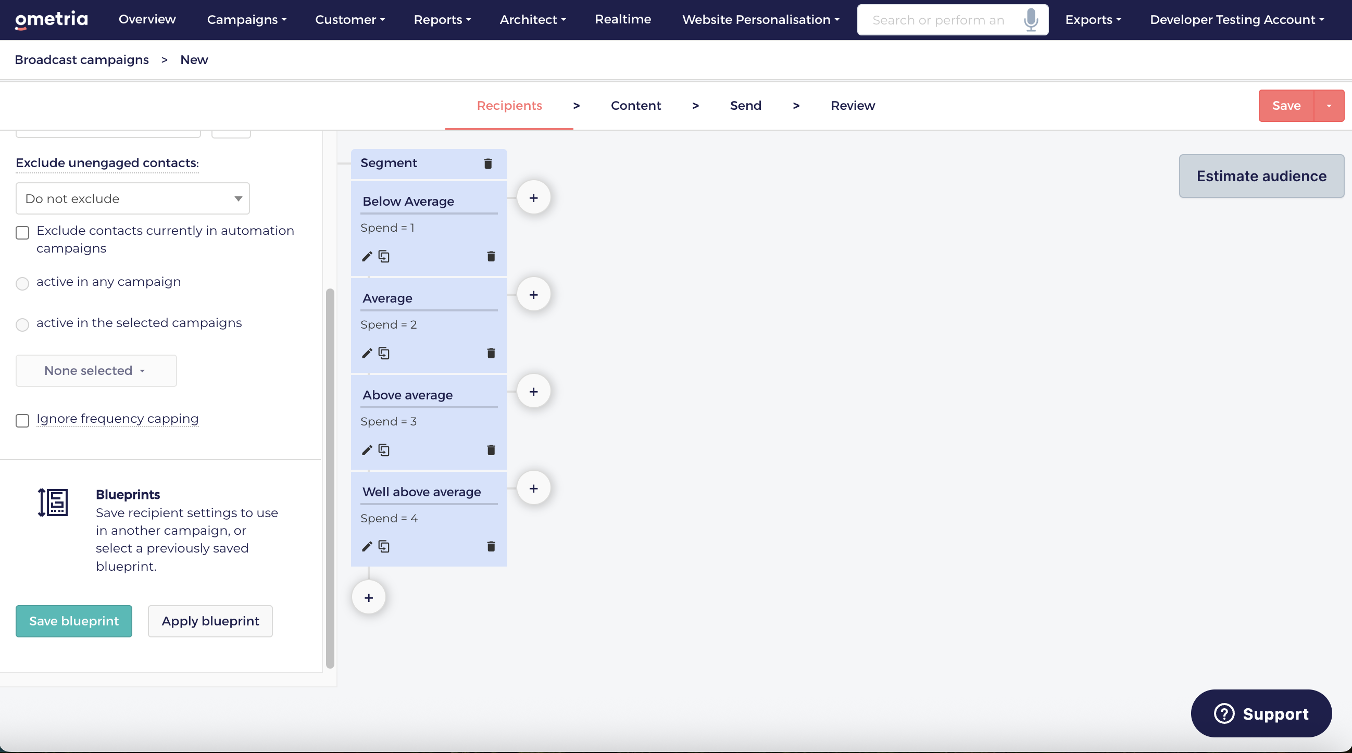1352x753 pixels.
Task: Add a new segment at bottom plus
Action: [369, 598]
